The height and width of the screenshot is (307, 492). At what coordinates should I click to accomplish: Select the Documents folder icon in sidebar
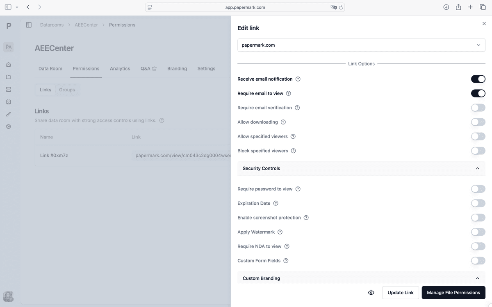(8, 77)
